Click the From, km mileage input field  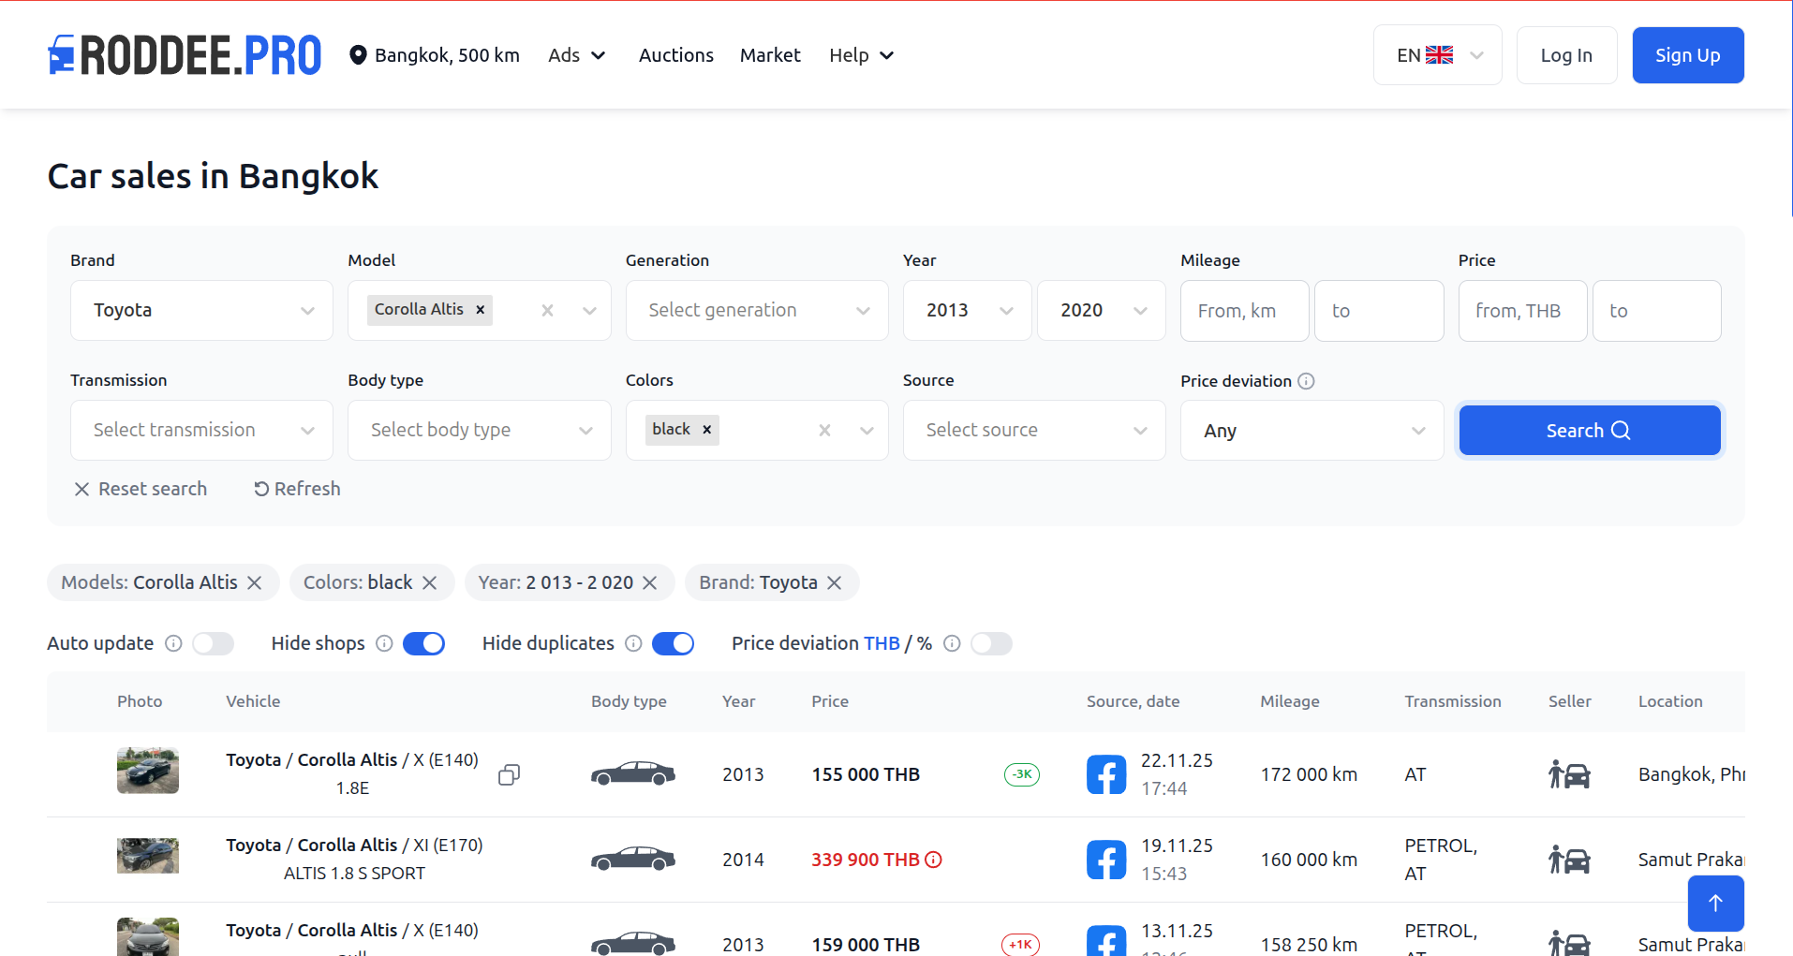point(1244,310)
